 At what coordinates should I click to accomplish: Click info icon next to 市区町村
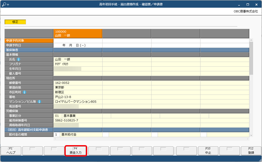click(24, 92)
